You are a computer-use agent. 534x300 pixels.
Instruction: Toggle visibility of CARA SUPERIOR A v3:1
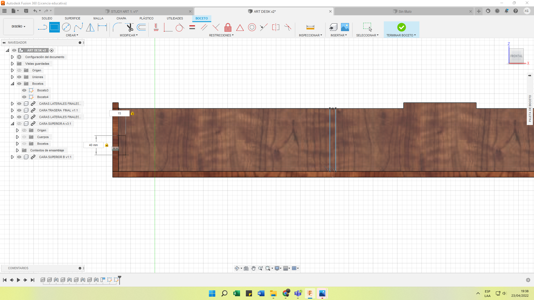coord(19,124)
